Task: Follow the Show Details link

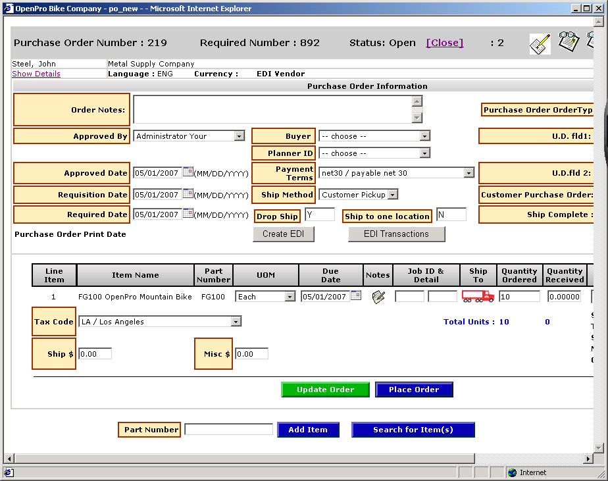Action: pos(36,74)
